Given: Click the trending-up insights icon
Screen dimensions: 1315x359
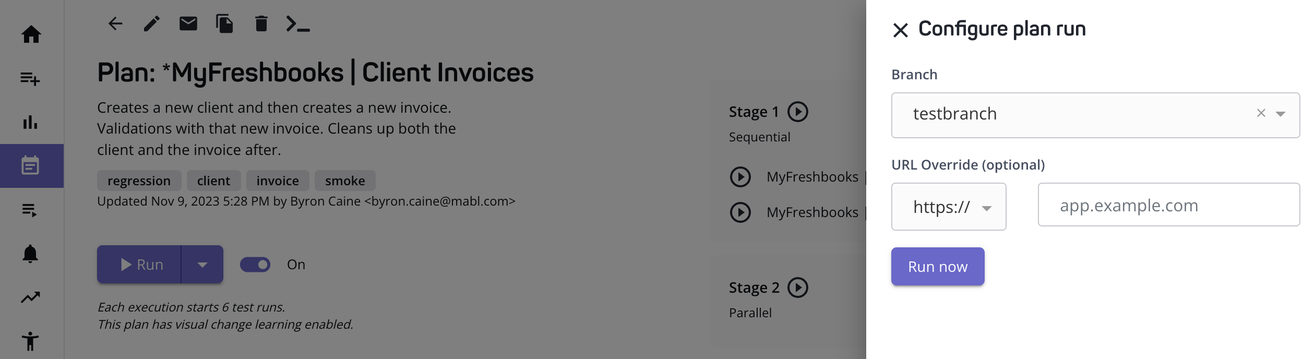Looking at the screenshot, I should tap(30, 297).
